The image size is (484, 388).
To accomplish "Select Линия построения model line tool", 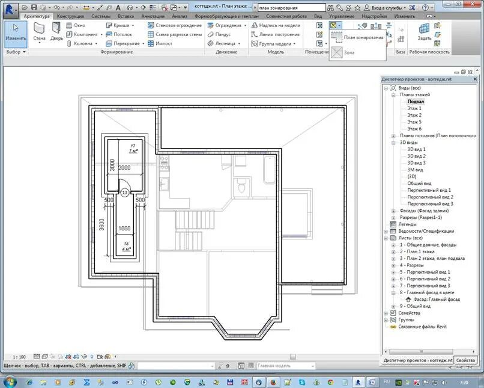I will point(276,34).
